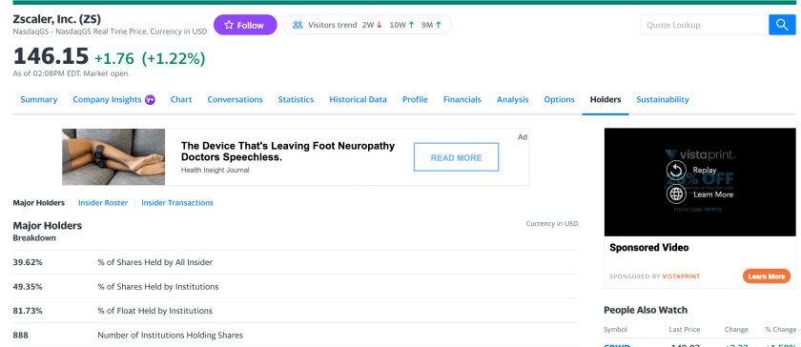Viewport: 801px width, 347px height.
Task: Open the Summary tab
Action: (39, 100)
